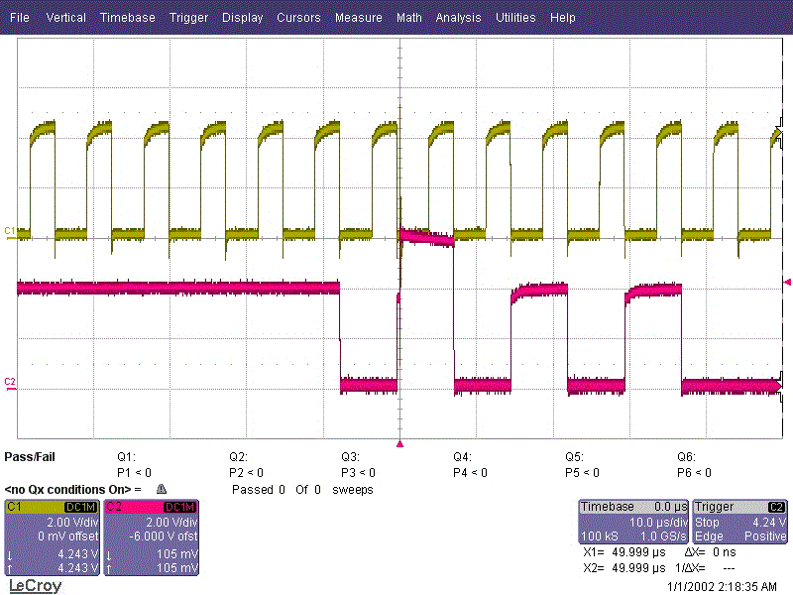Click the C2 channel descriptor box
This screenshot has height=595, width=793.
click(152, 535)
